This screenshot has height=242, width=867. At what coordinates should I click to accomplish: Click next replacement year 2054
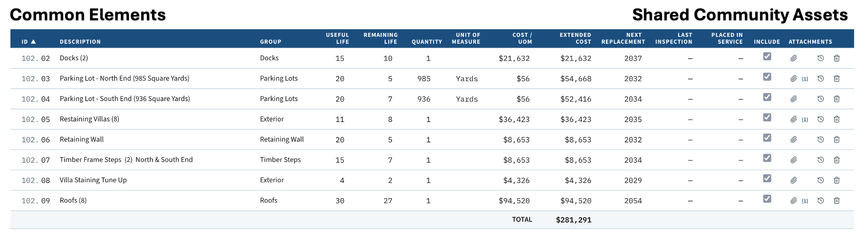pos(633,201)
